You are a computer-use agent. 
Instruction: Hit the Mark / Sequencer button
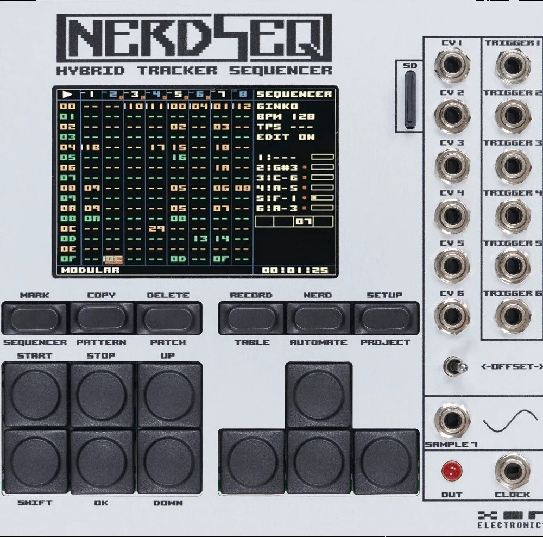point(34,319)
